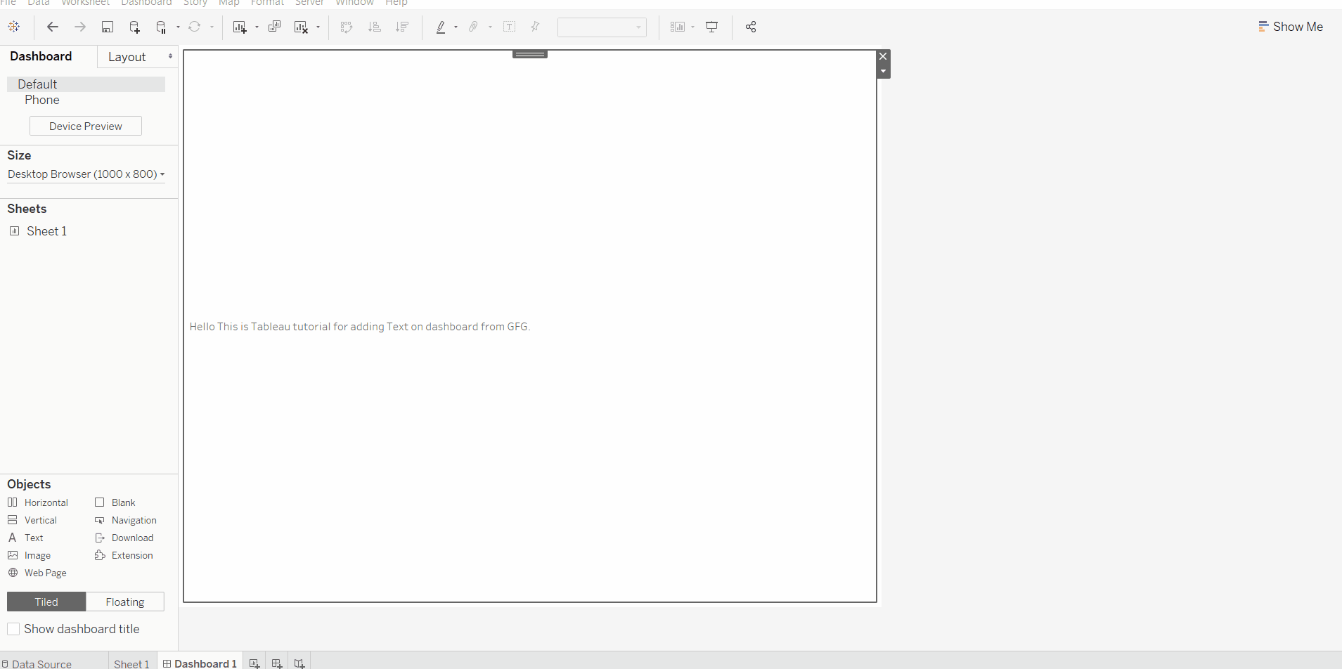Switch to the Layout pane tab

127,57
